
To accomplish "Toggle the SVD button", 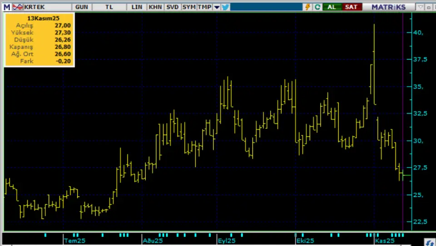I will click(172, 7).
